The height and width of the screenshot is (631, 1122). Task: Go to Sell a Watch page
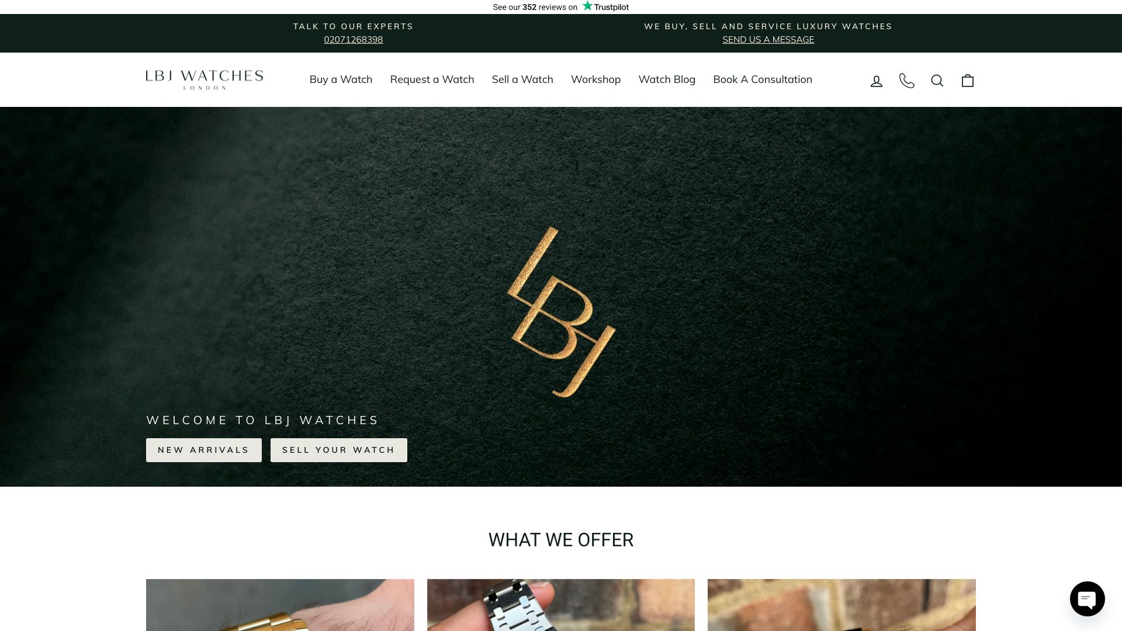coord(522,79)
